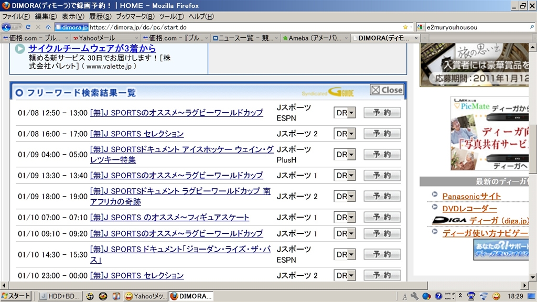
Task: Click the wrench tray icon
Action: click(x=414, y=296)
